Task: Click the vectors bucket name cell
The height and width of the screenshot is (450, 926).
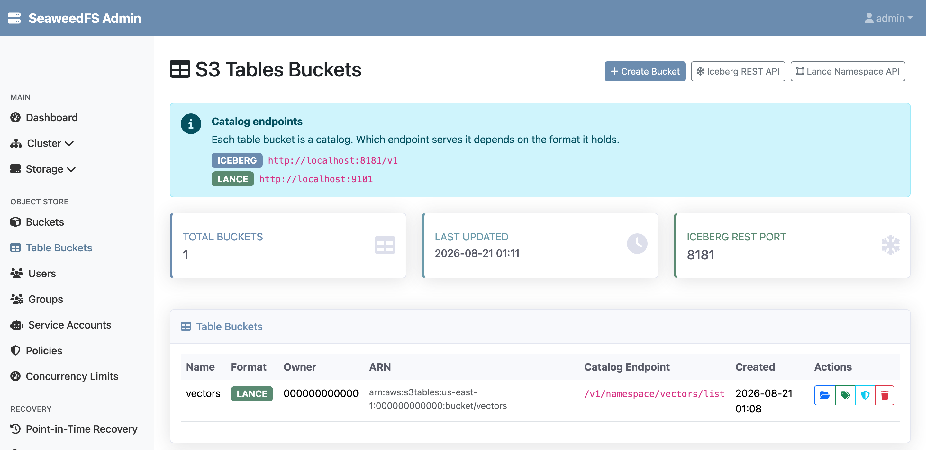Action: coord(203,393)
